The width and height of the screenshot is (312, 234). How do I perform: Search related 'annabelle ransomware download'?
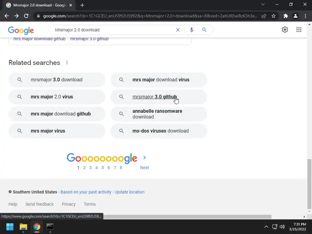click(x=158, y=114)
